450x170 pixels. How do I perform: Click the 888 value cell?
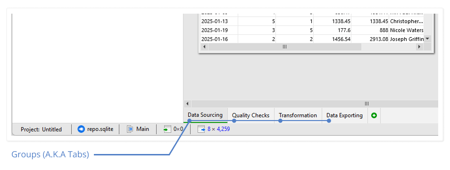click(370, 30)
